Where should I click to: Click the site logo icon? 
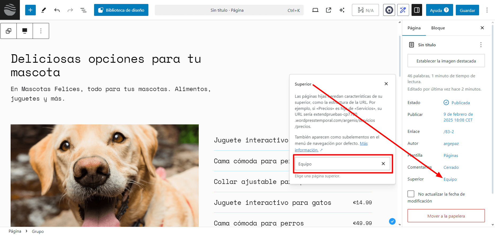click(x=10, y=10)
